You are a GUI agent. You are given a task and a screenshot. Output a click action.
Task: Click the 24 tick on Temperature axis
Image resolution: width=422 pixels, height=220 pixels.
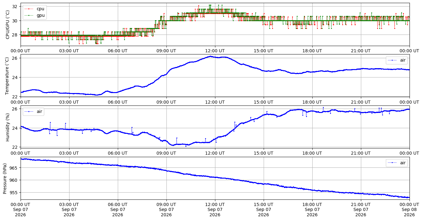coord(15,77)
